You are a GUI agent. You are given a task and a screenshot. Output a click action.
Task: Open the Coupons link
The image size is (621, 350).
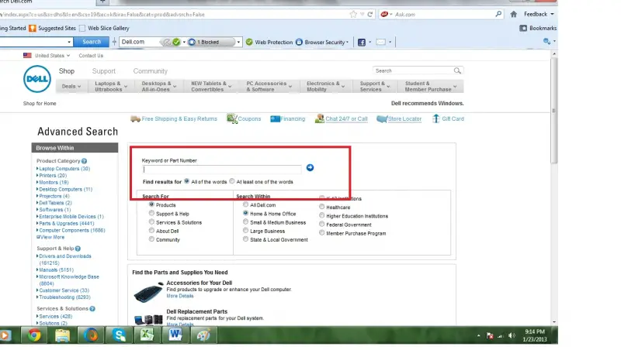[249, 119]
